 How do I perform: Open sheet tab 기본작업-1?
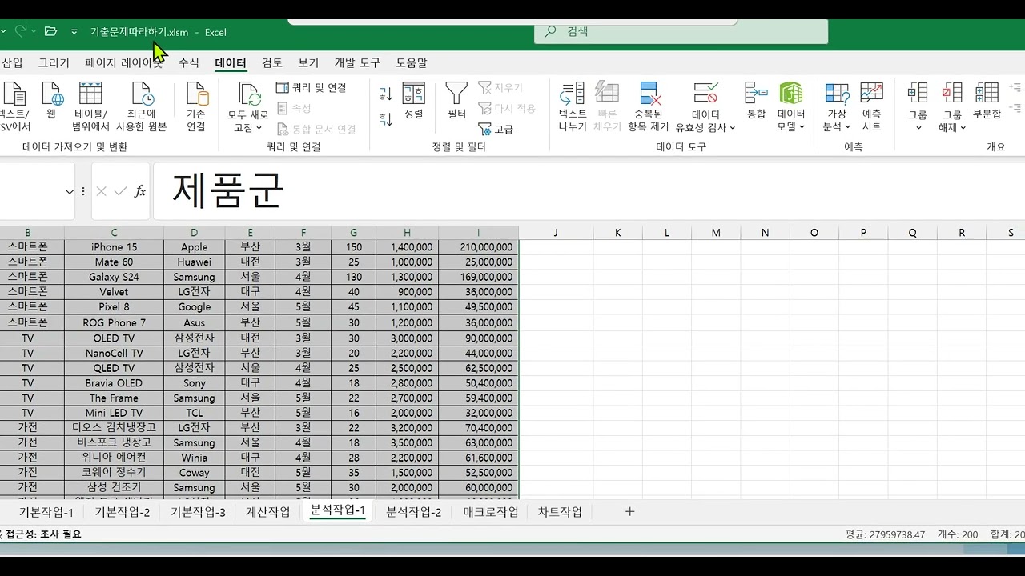tap(46, 512)
